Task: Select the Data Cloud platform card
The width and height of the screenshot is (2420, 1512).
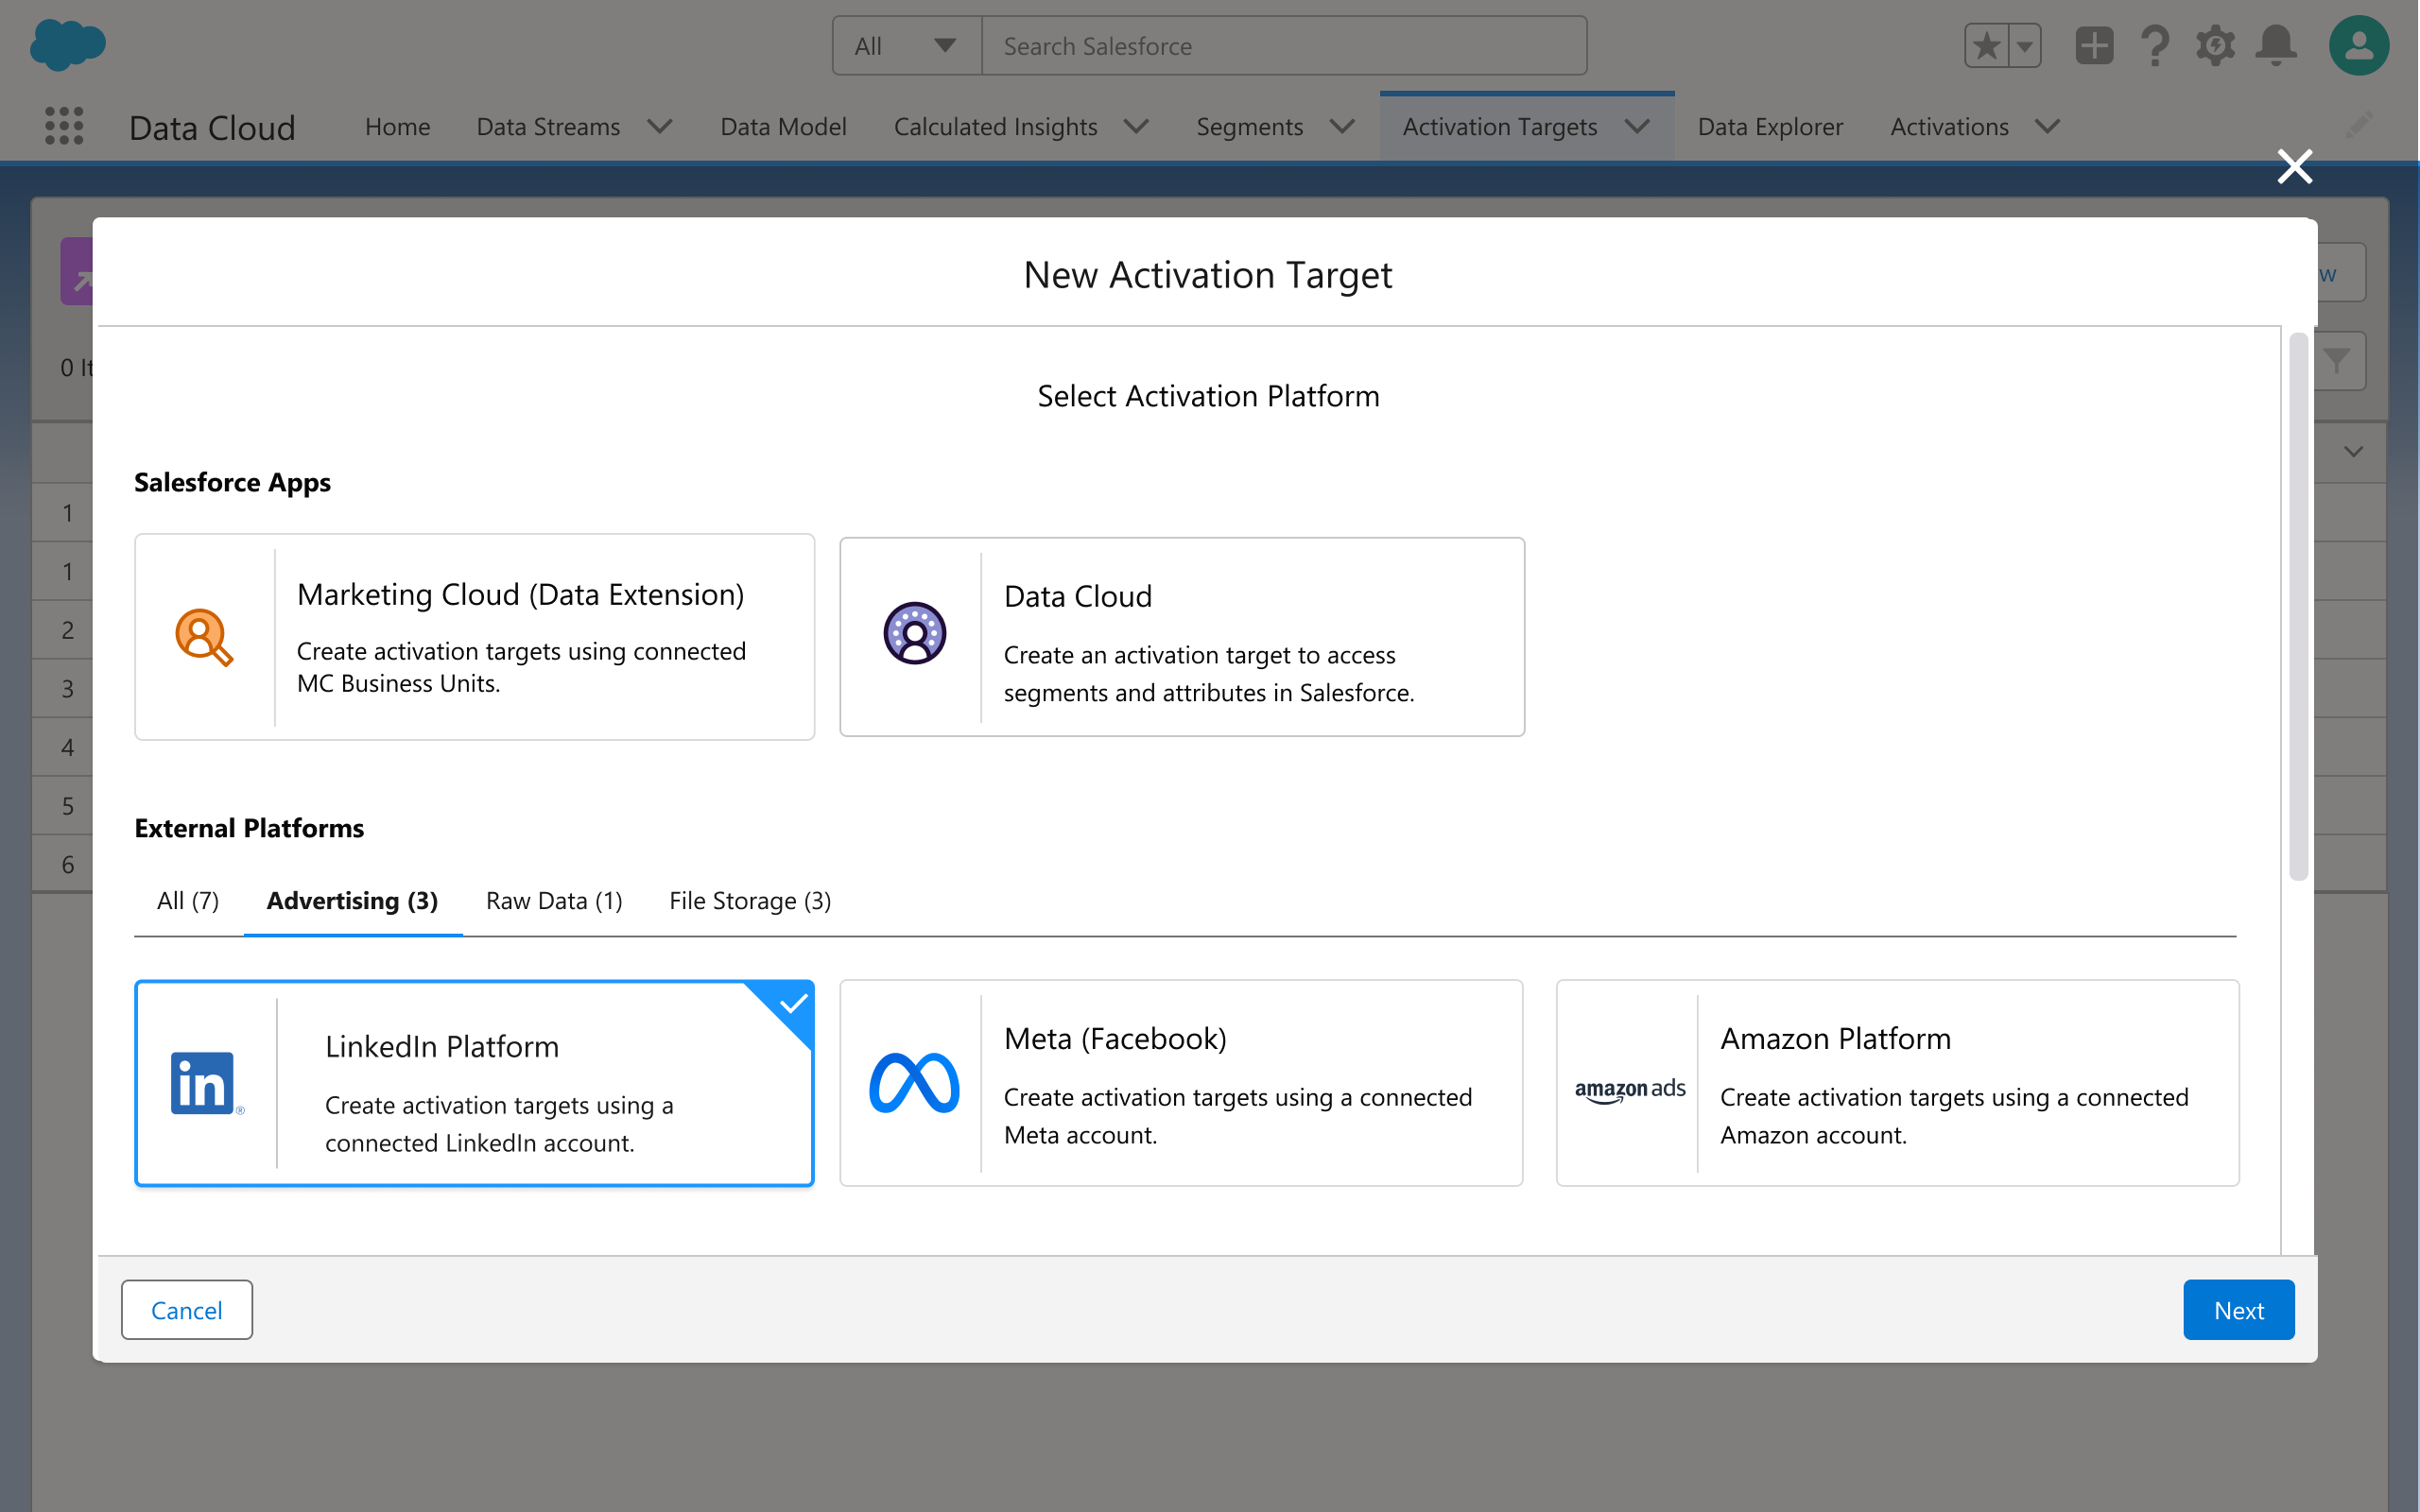Action: click(1182, 637)
